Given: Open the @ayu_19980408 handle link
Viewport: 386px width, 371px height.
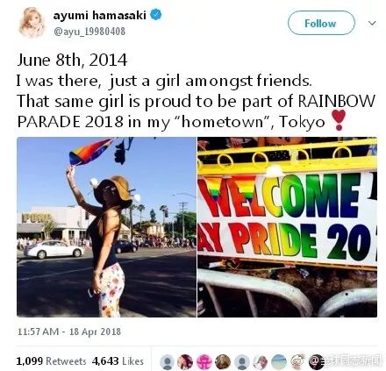Looking at the screenshot, I should (89, 32).
